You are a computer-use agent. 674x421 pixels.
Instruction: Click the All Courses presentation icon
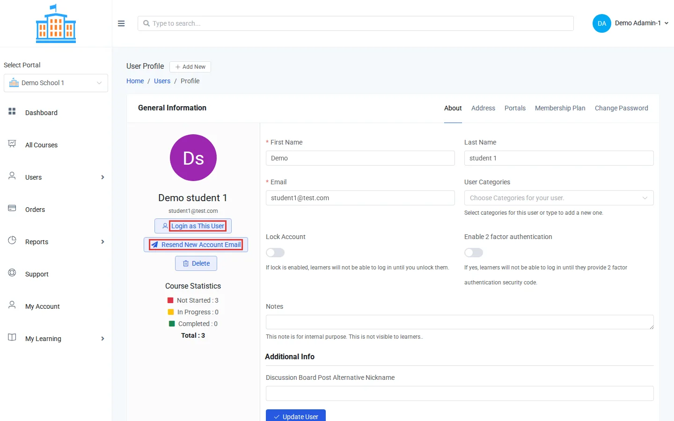coord(12,144)
